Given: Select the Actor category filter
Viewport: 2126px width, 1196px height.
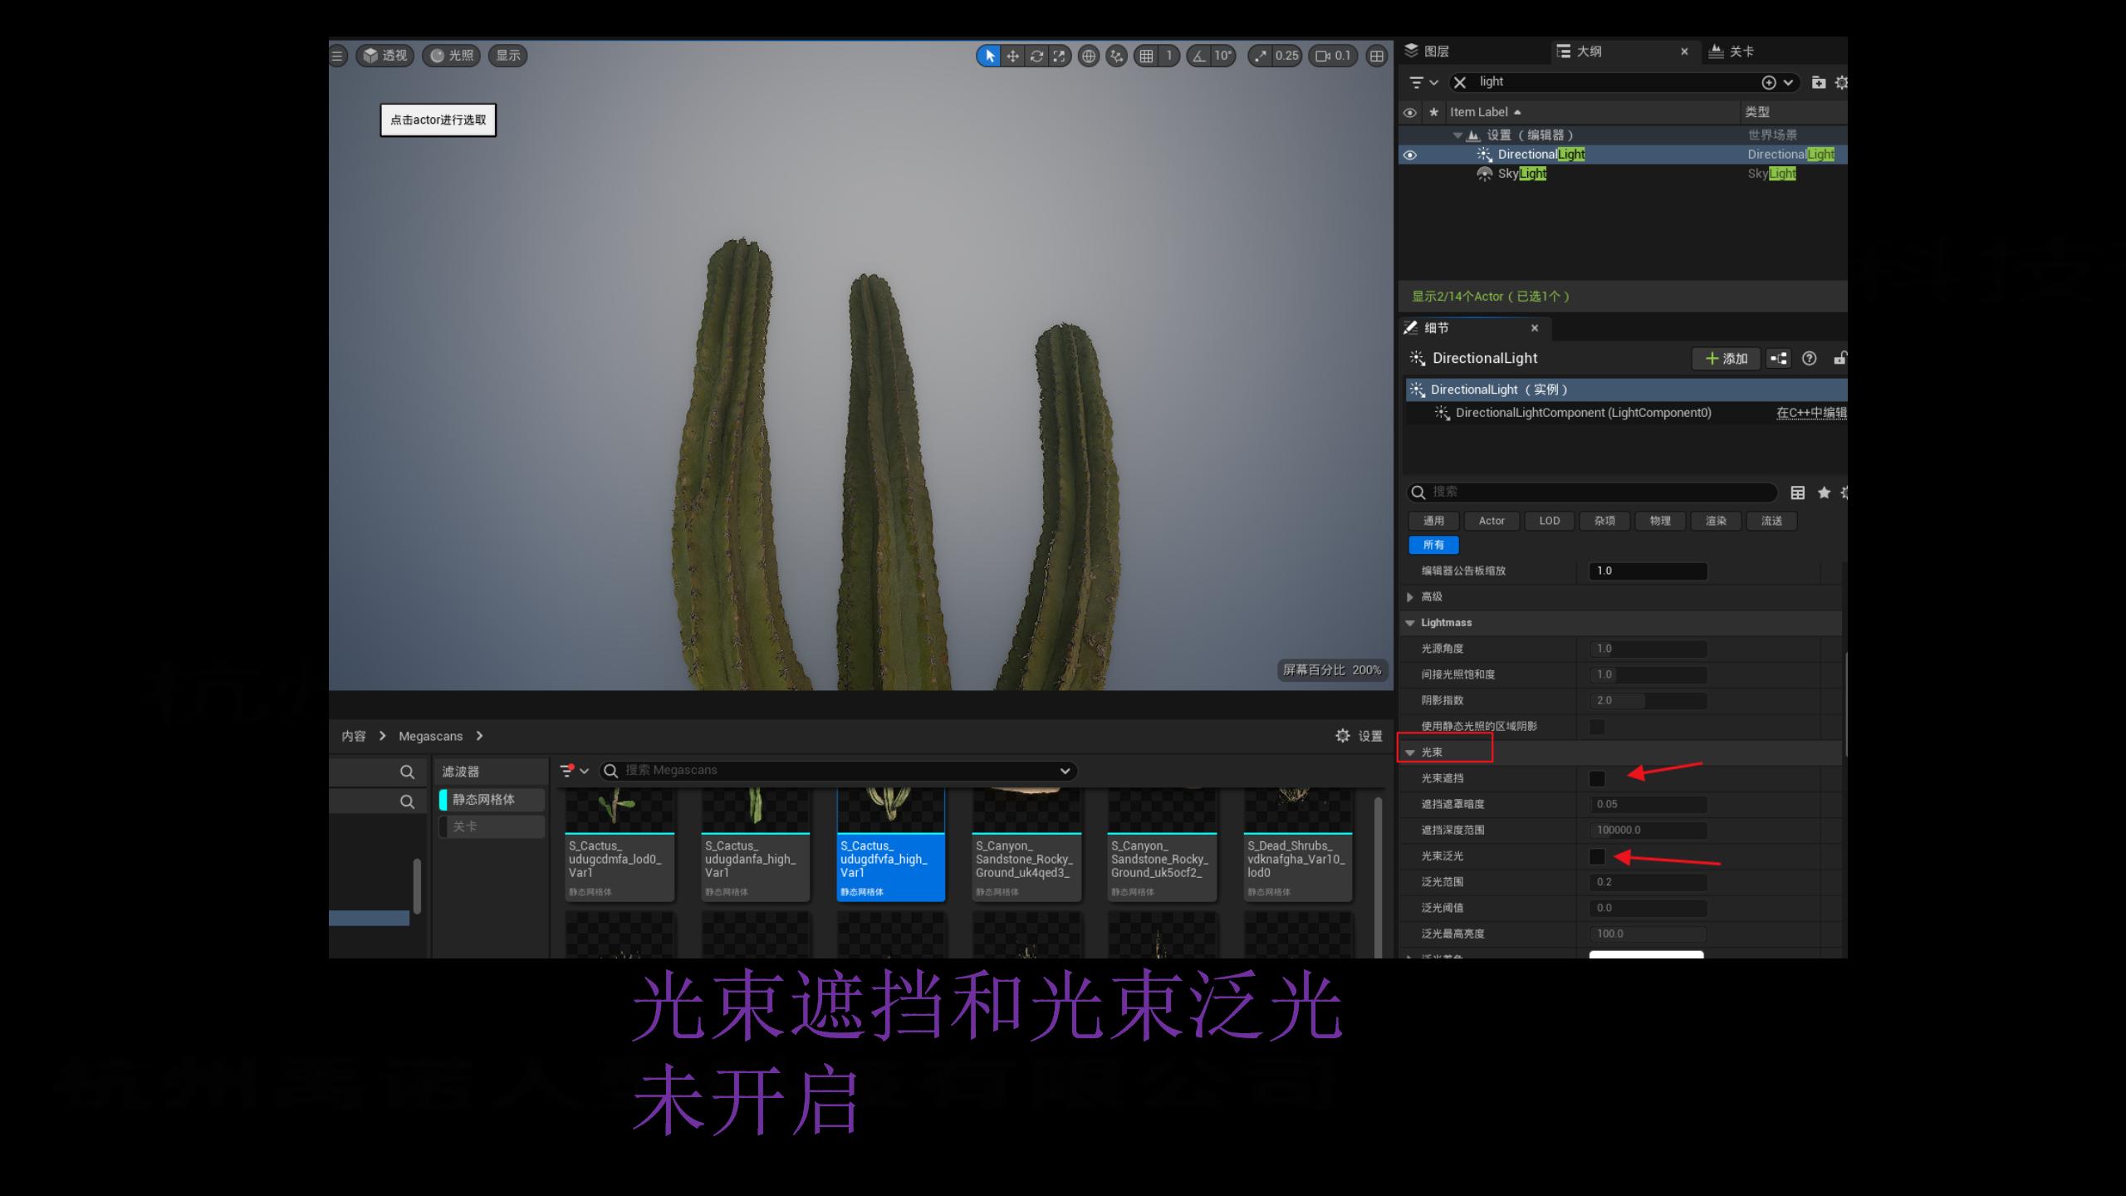Looking at the screenshot, I should [x=1492, y=521].
